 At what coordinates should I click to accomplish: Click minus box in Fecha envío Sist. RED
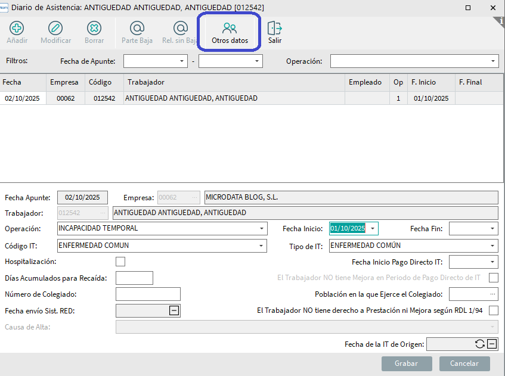click(174, 310)
